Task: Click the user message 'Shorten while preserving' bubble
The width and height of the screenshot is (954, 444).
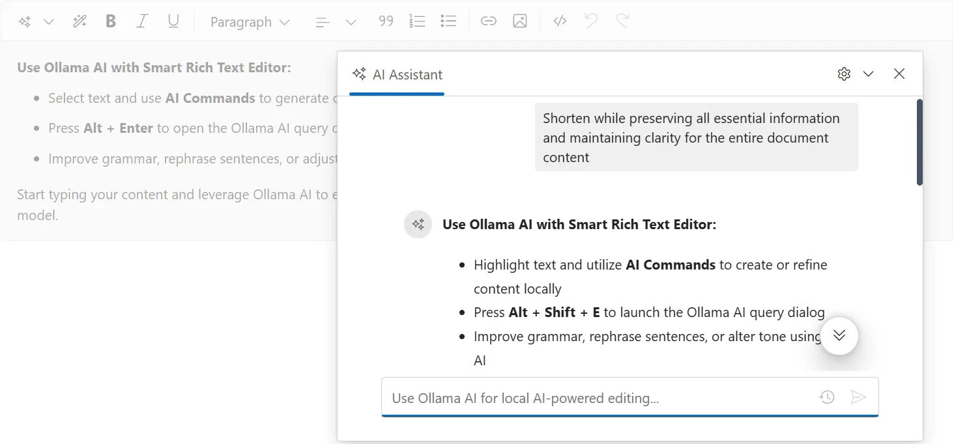Action: point(697,137)
